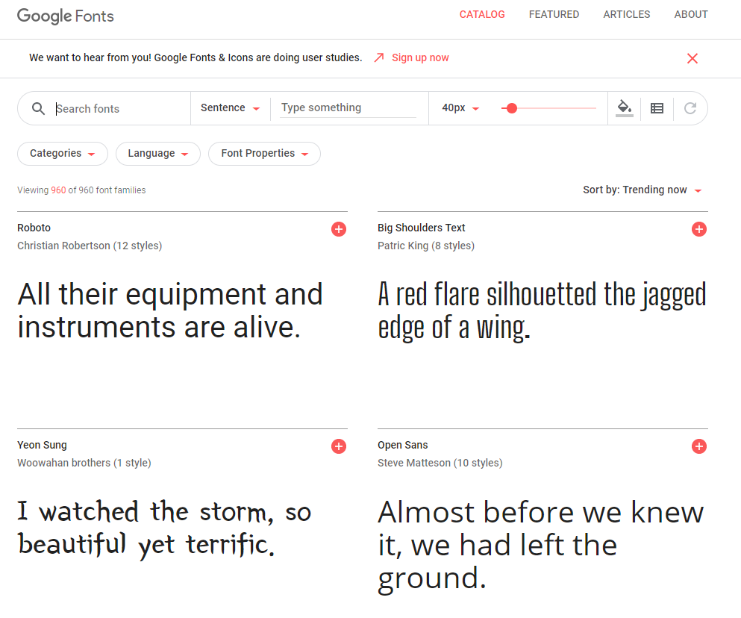Click the reset refresh icon

690,108
